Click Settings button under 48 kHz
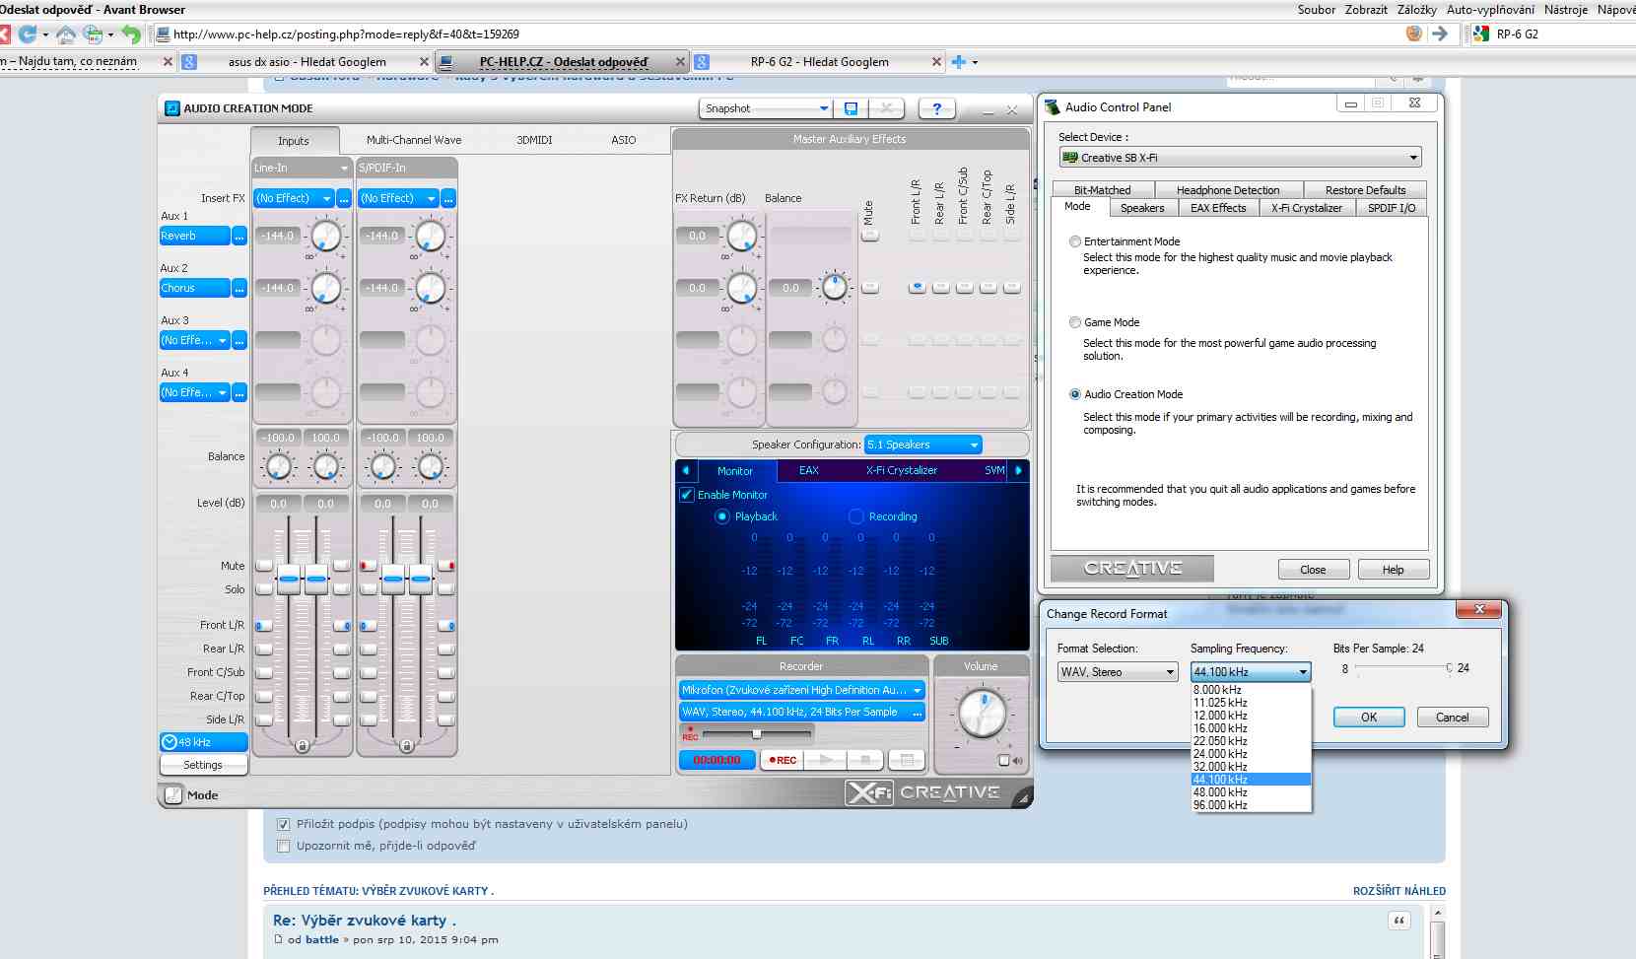Image resolution: width=1636 pixels, height=959 pixels. (x=203, y=766)
